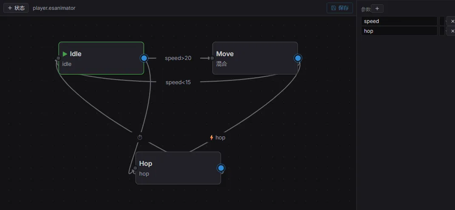Click the Hop node input port
The width and height of the screenshot is (455, 210).
[135, 168]
